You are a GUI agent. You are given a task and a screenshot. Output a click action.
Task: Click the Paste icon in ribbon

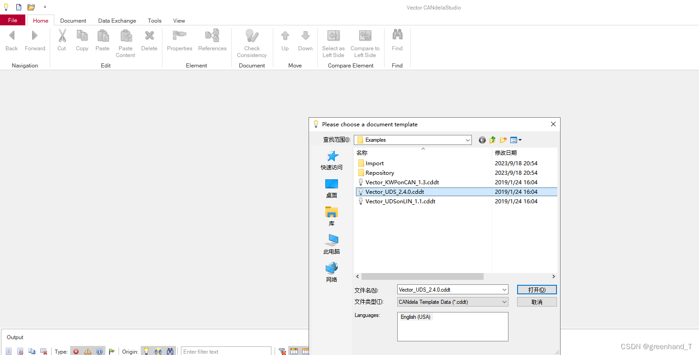(103, 35)
